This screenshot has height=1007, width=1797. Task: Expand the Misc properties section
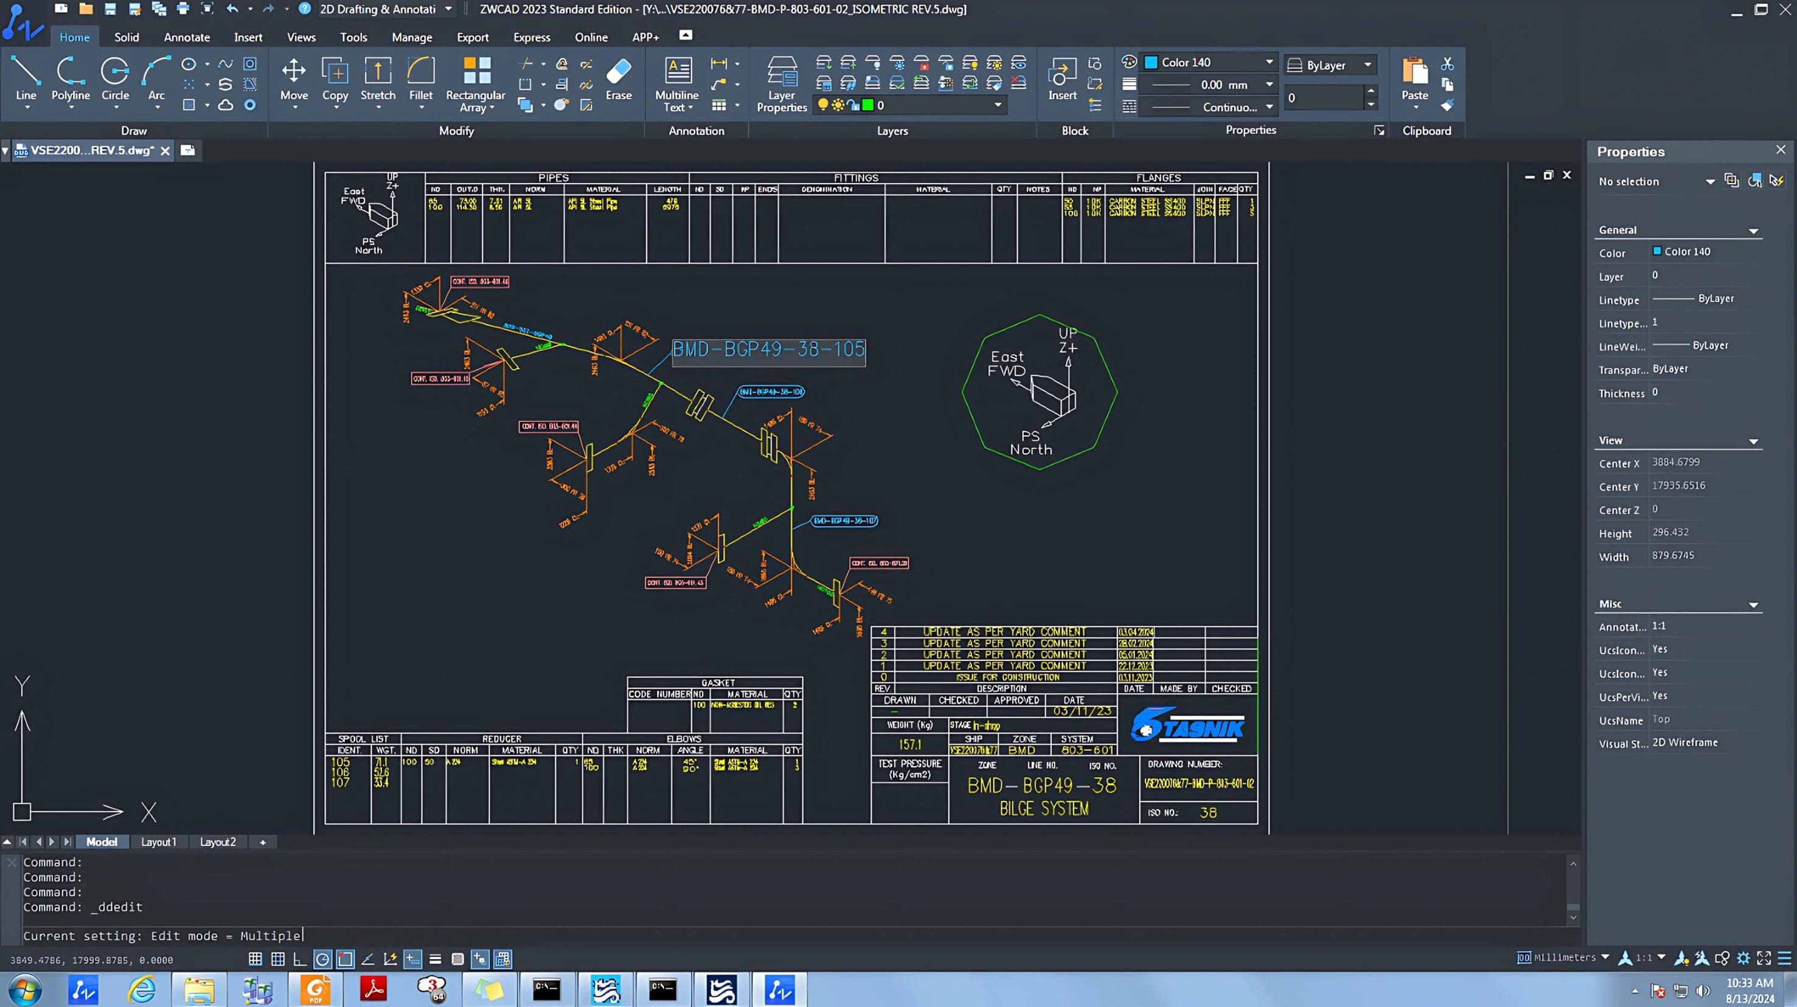click(x=1753, y=603)
